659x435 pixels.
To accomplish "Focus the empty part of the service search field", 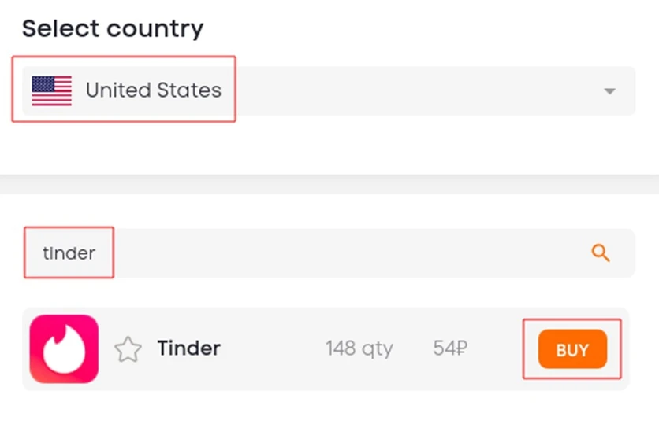I will click(x=349, y=253).
